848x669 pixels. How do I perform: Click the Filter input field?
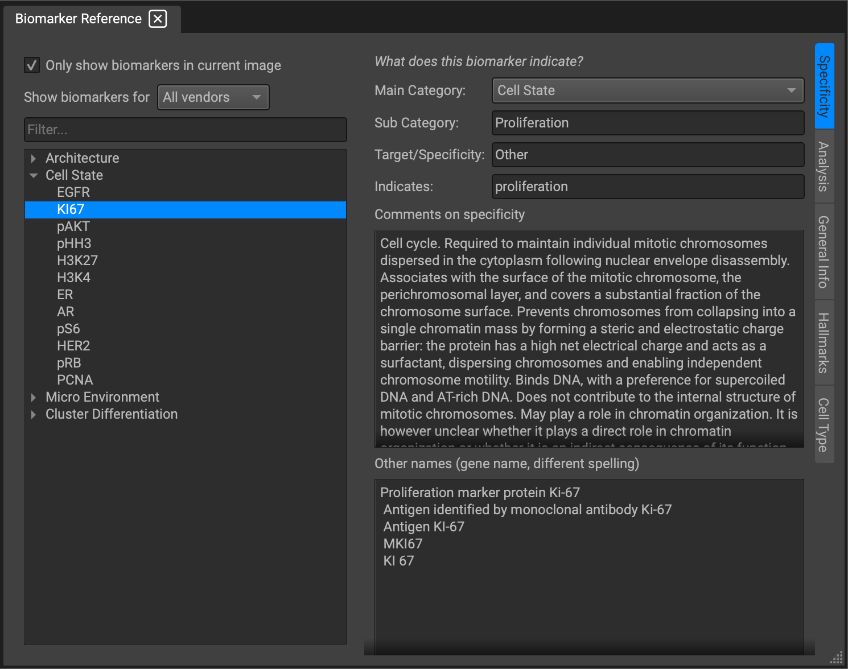186,130
